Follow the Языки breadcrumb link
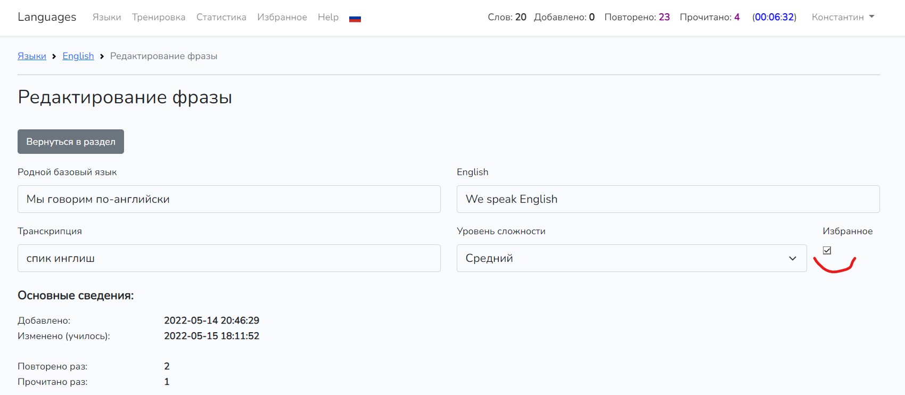This screenshot has width=905, height=395. 32,56
